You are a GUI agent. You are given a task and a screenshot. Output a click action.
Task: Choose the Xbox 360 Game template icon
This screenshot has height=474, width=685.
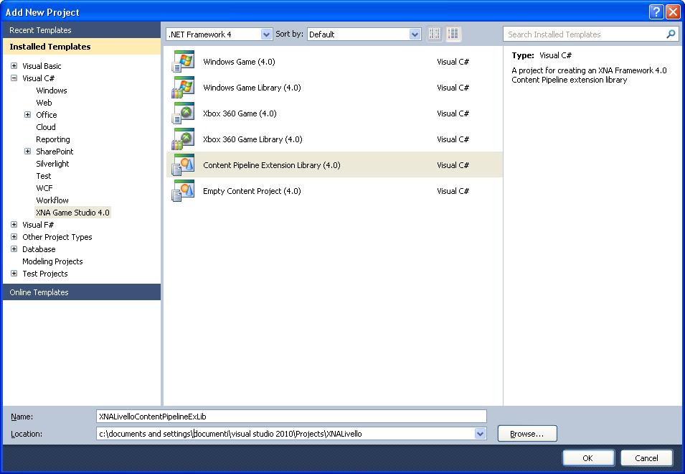pos(183,114)
